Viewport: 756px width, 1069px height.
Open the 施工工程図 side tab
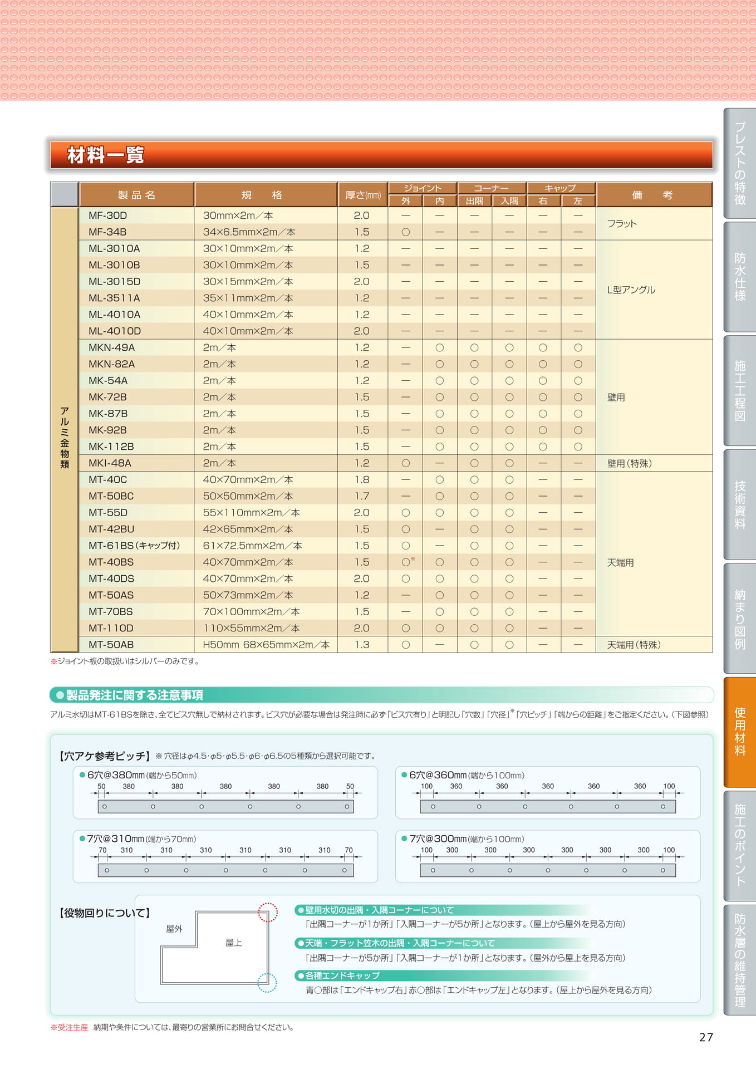click(x=740, y=390)
